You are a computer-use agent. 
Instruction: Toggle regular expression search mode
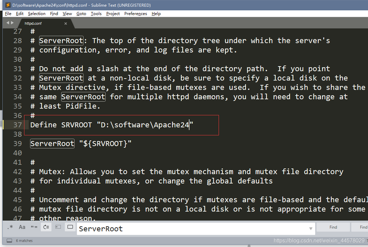click(x=10, y=227)
